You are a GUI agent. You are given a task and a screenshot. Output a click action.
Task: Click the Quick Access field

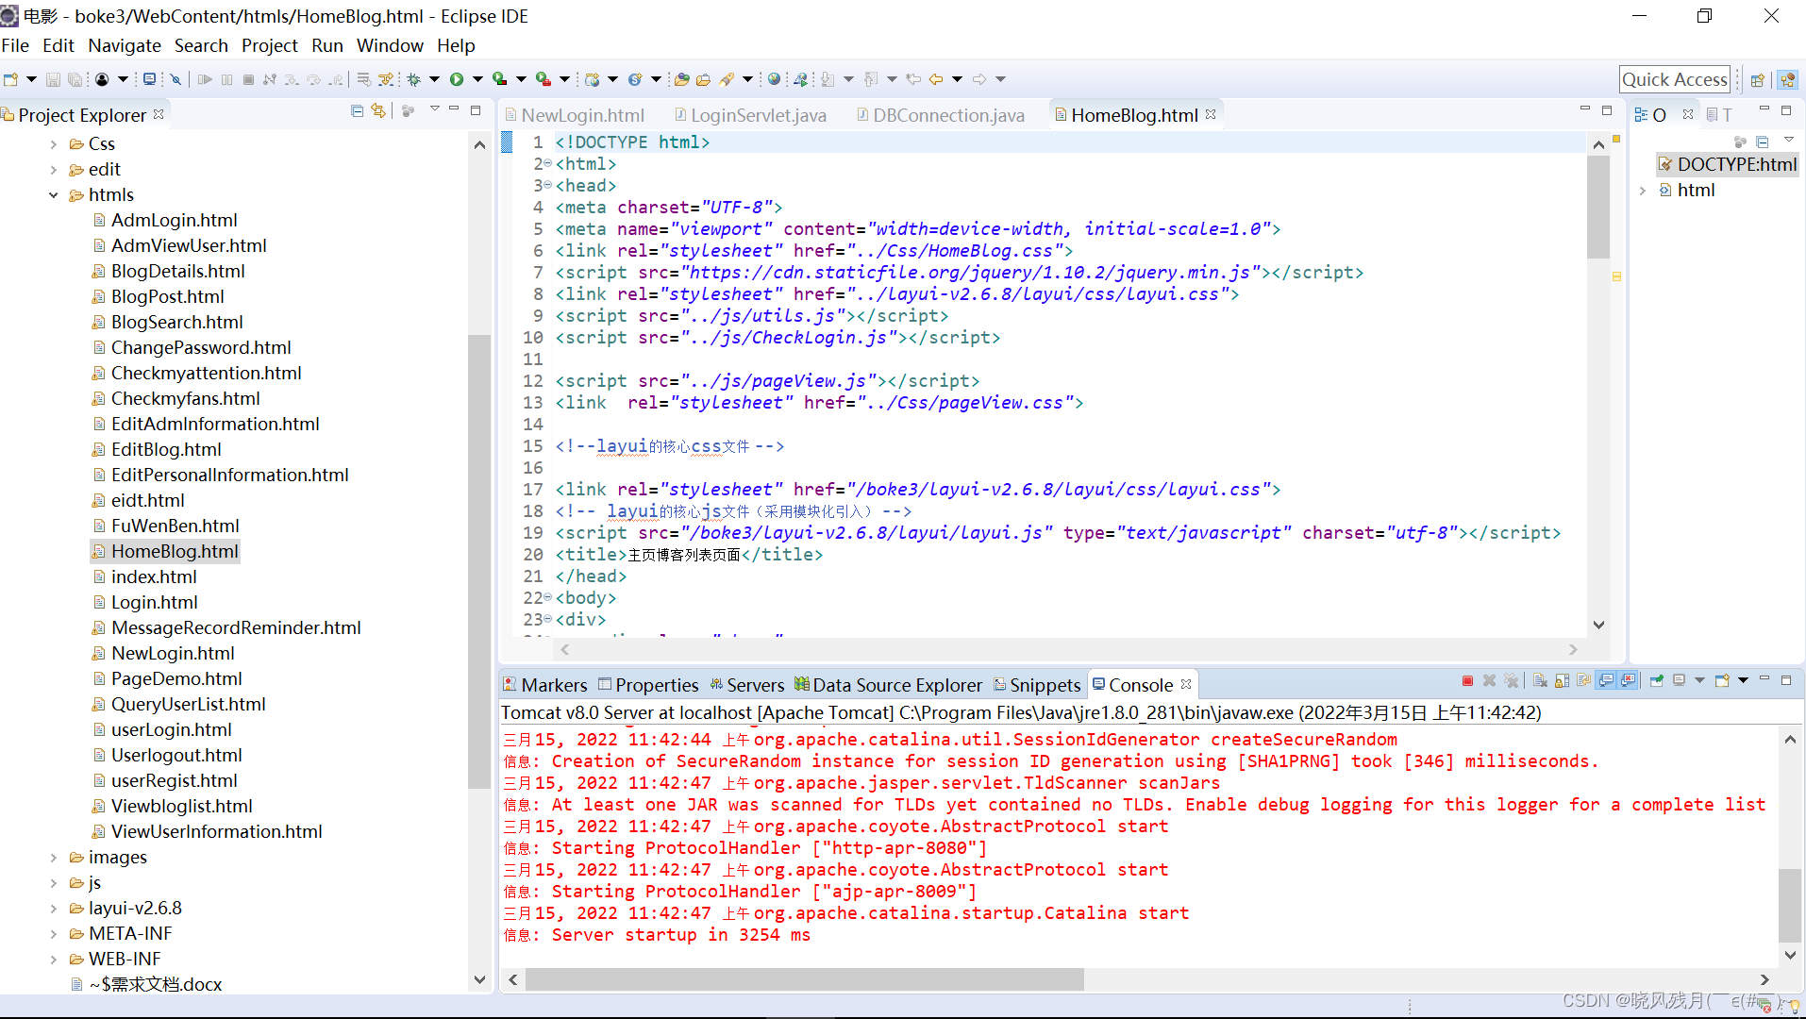point(1675,80)
